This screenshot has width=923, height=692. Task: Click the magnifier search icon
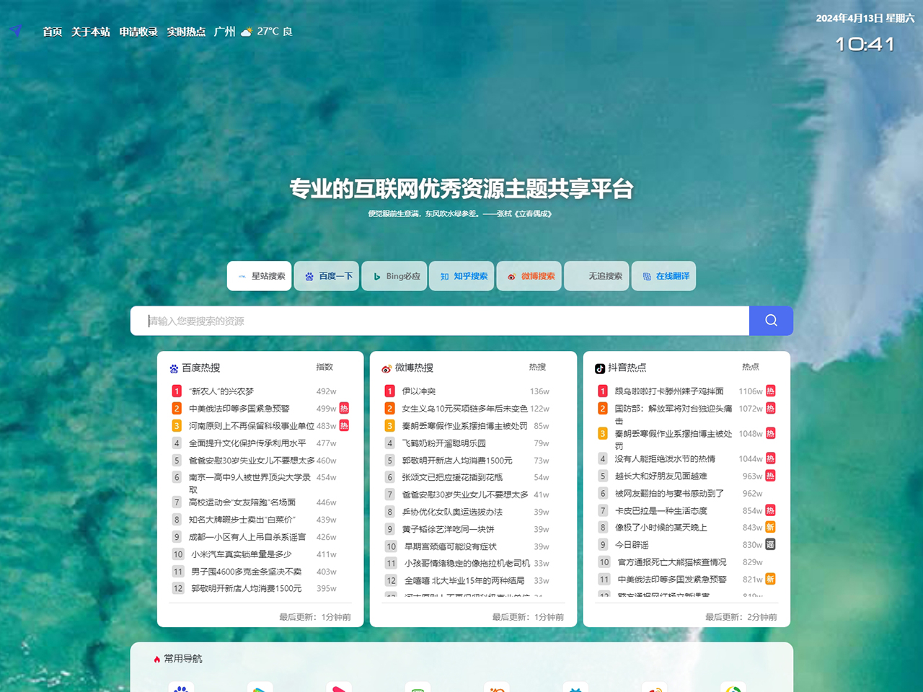pyautogui.click(x=770, y=320)
